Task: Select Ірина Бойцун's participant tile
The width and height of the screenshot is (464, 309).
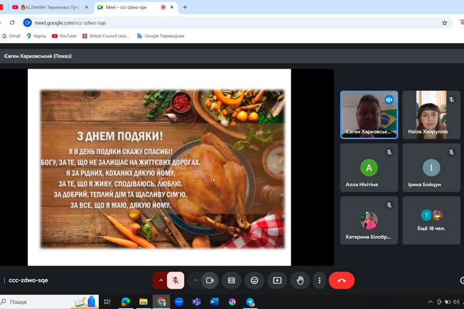Action: (431, 168)
